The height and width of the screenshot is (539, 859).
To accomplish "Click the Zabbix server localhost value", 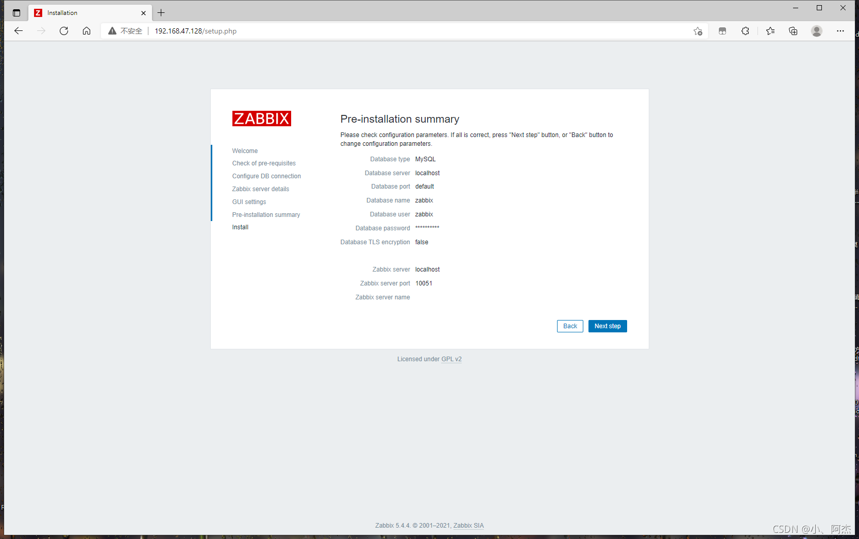I will [x=428, y=269].
